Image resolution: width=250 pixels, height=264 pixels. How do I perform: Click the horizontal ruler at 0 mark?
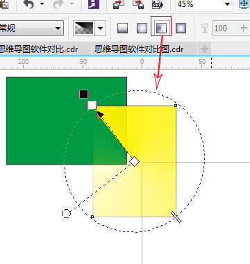(142, 63)
